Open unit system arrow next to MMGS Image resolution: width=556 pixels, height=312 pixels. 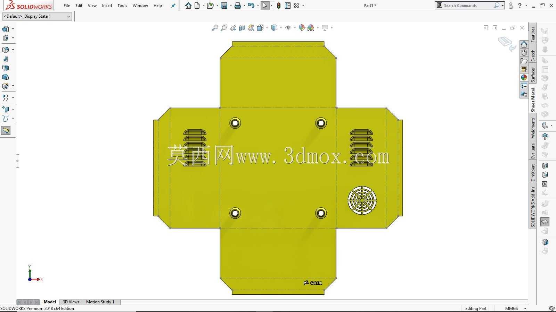tap(525, 309)
